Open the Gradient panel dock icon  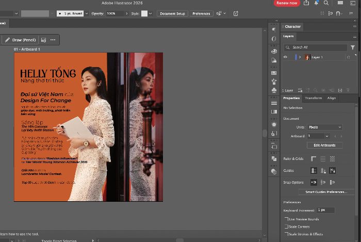[x=274, y=111]
